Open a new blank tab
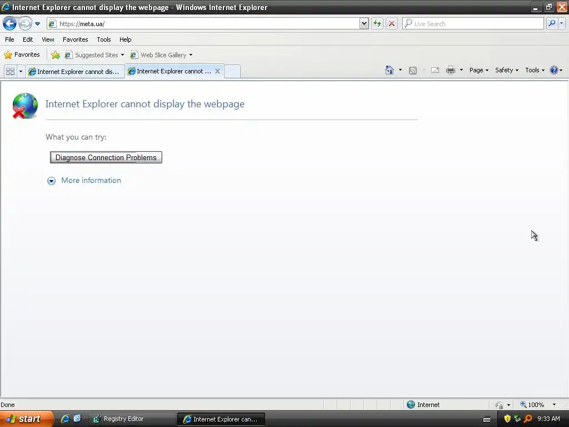This screenshot has height=427, width=569. (232, 72)
